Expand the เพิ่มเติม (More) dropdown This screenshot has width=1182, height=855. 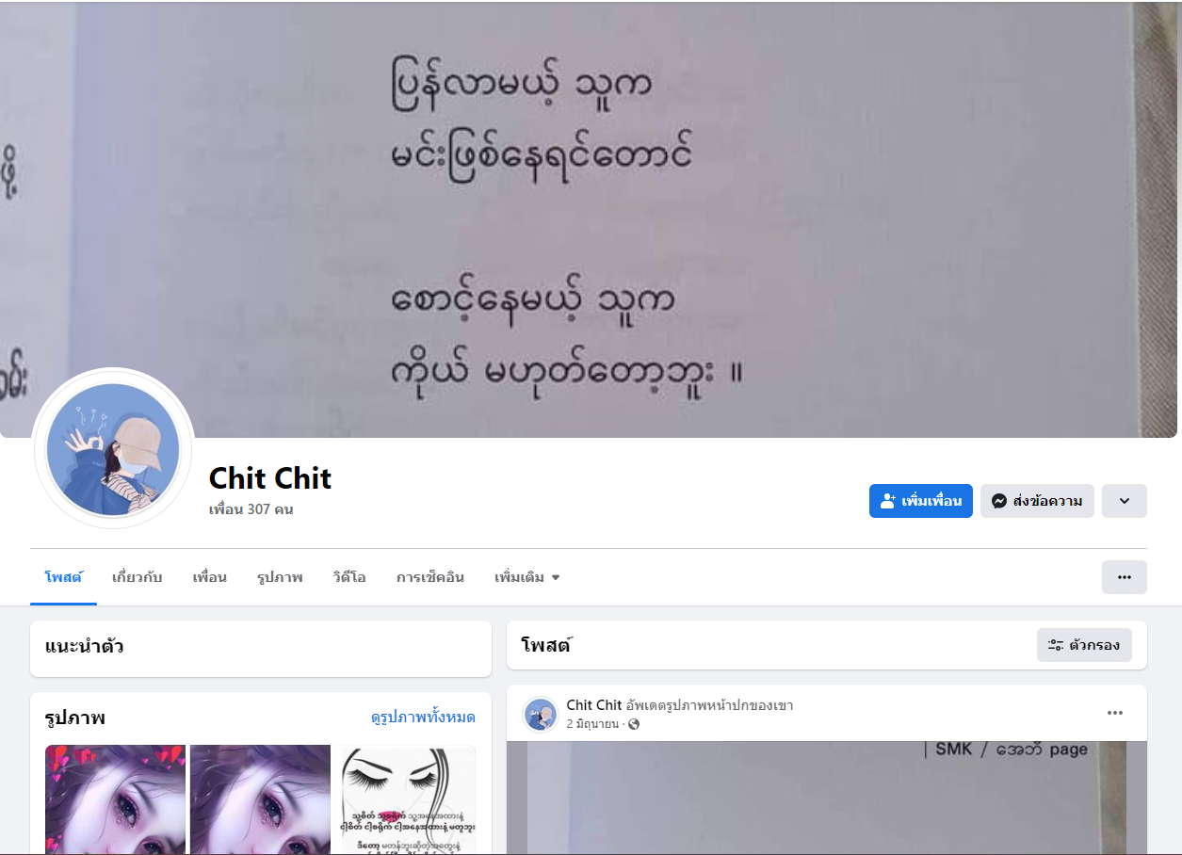[527, 577]
